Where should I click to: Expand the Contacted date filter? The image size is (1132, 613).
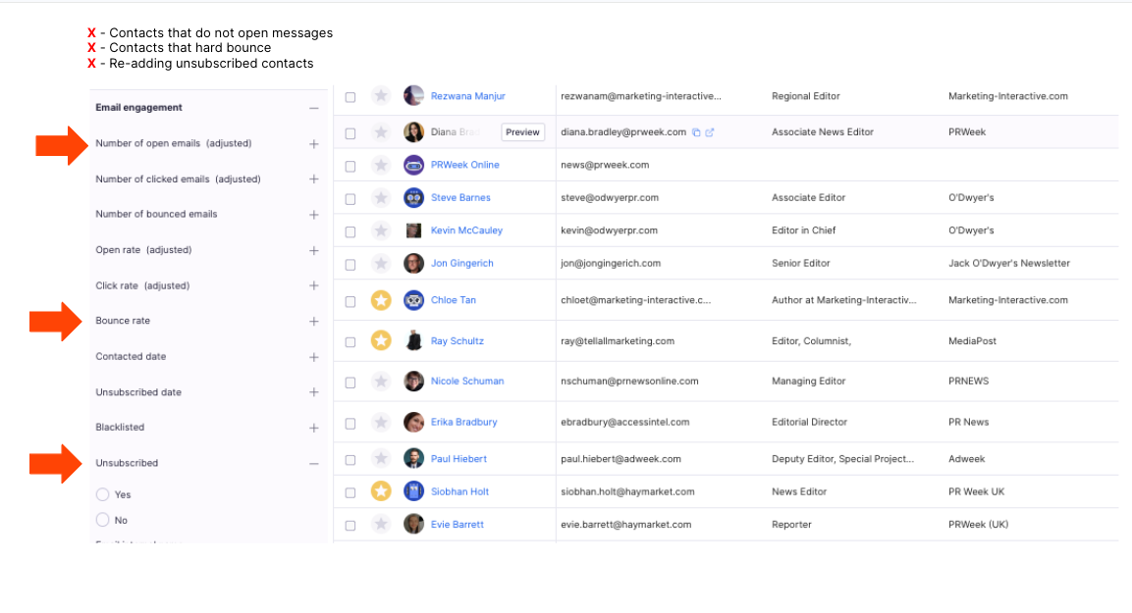[314, 357]
